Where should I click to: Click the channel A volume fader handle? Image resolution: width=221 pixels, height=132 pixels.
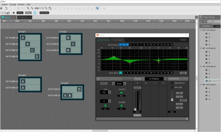click(x=135, y=109)
